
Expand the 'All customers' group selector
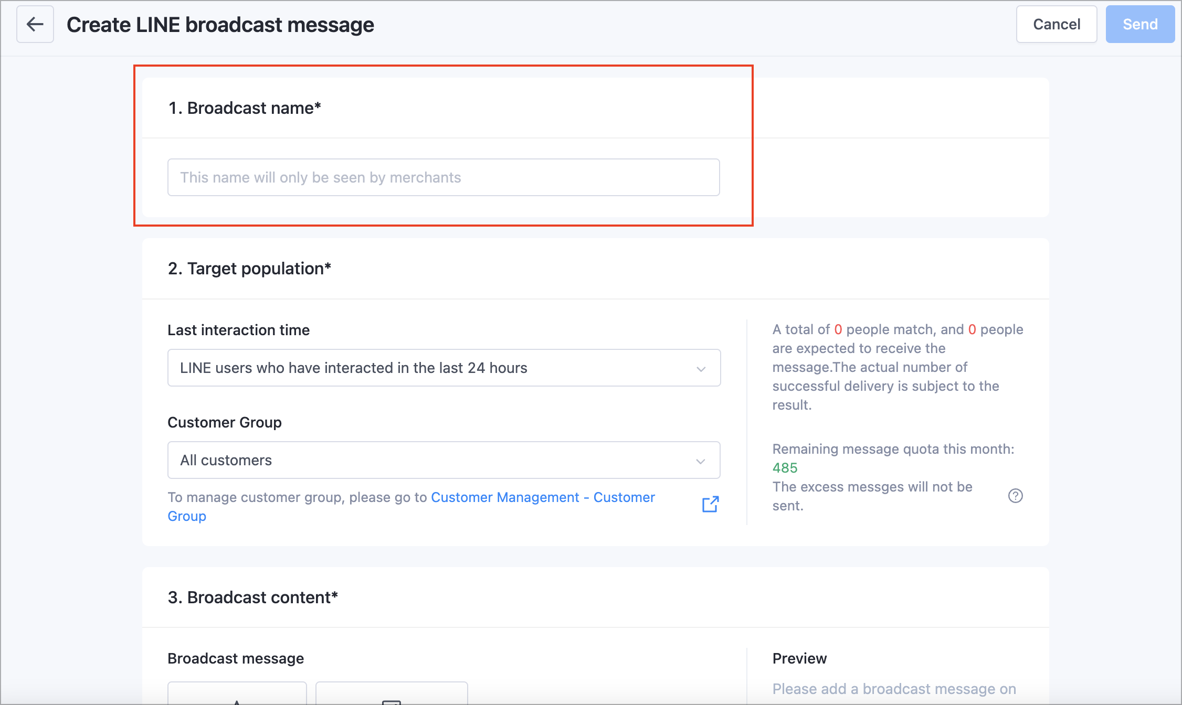443,460
